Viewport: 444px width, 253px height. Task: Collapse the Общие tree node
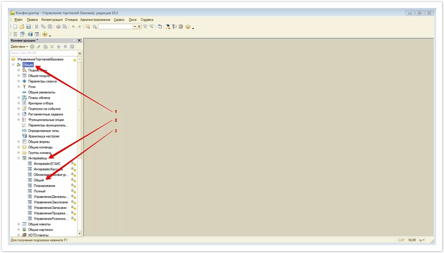click(13, 65)
